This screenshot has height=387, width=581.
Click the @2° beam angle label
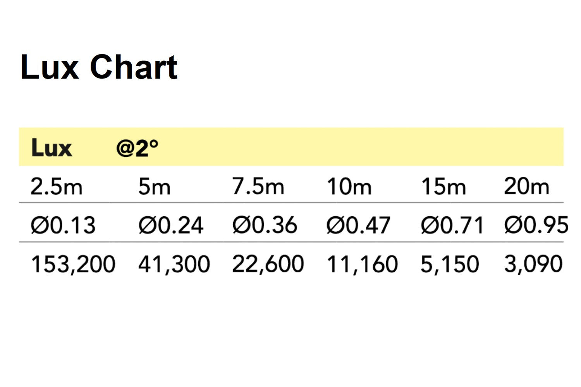tap(137, 148)
